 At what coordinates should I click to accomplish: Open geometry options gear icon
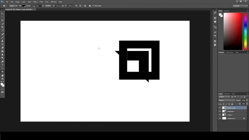coord(90,6)
